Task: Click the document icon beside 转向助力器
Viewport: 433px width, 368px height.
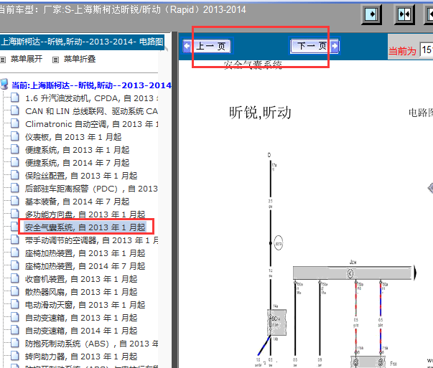Action: (x=15, y=356)
